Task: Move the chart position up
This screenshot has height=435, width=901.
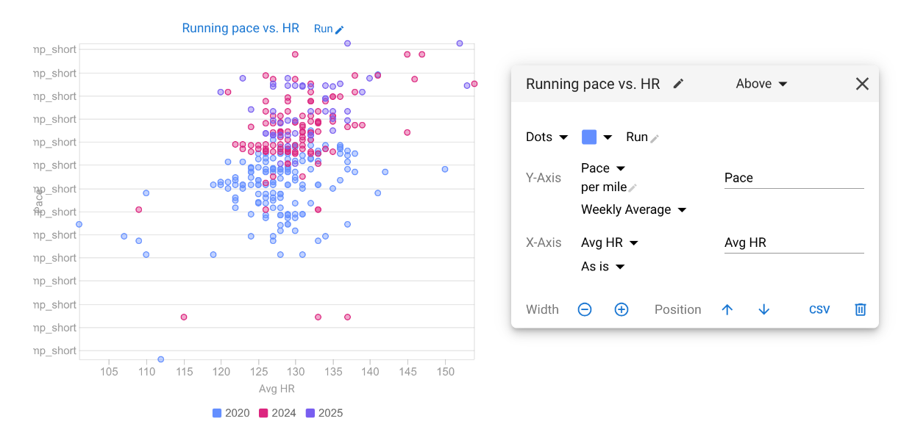Action: (x=727, y=309)
